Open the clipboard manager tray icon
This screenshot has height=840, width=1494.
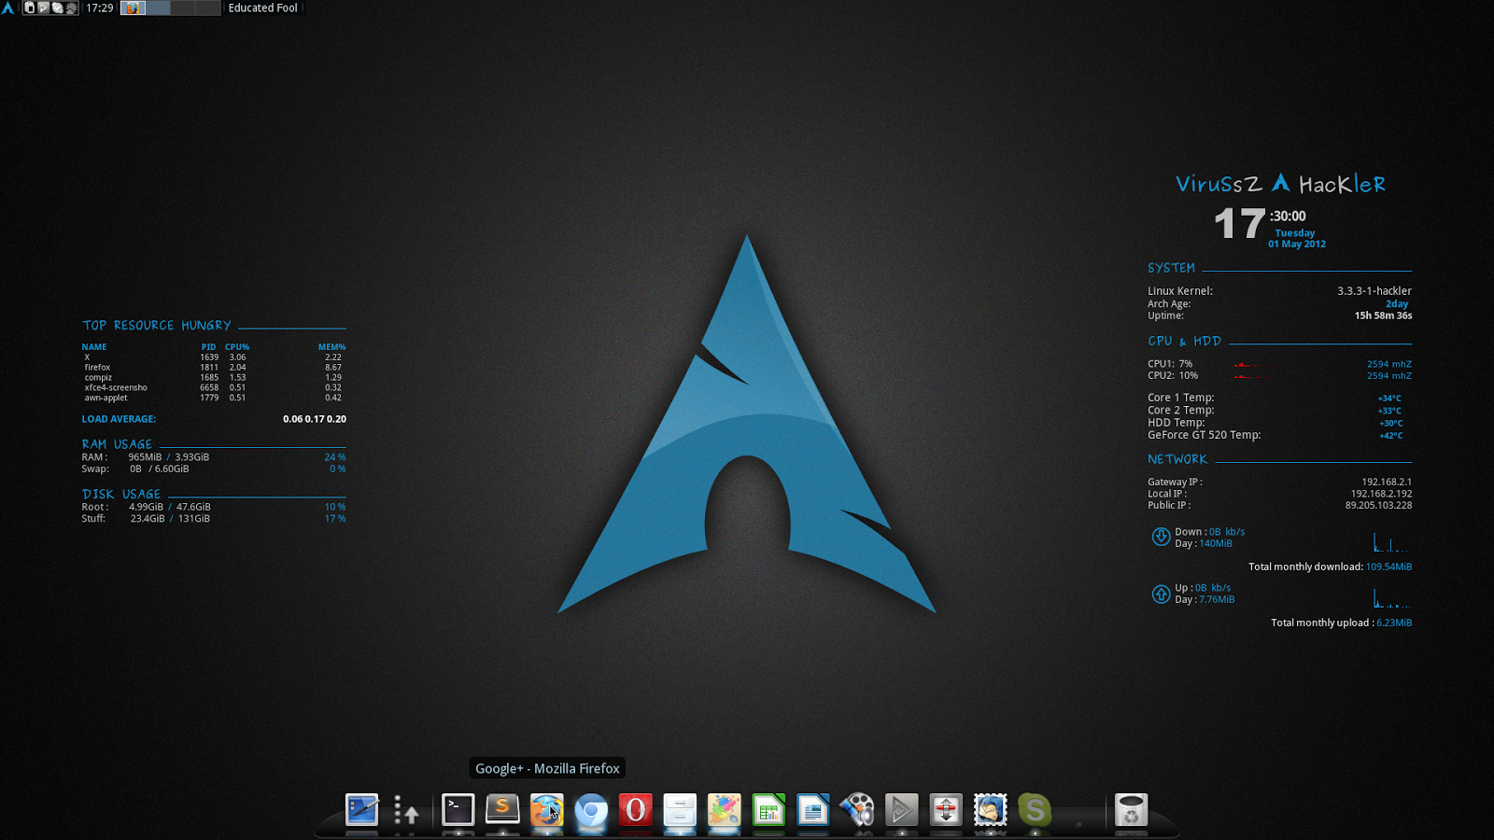click(29, 7)
